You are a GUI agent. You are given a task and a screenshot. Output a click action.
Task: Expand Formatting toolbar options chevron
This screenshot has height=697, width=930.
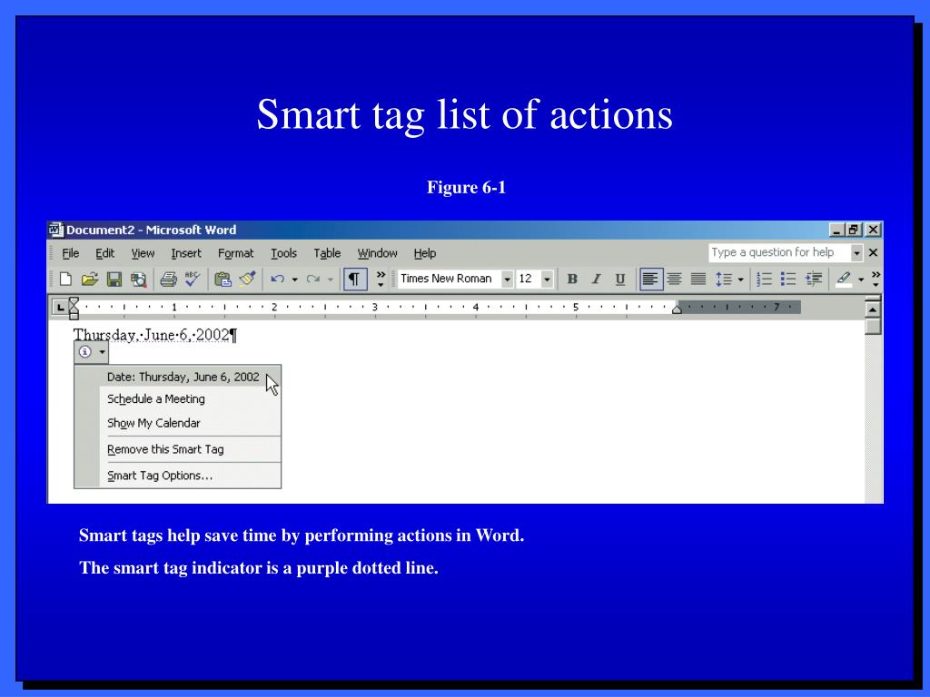click(x=876, y=280)
